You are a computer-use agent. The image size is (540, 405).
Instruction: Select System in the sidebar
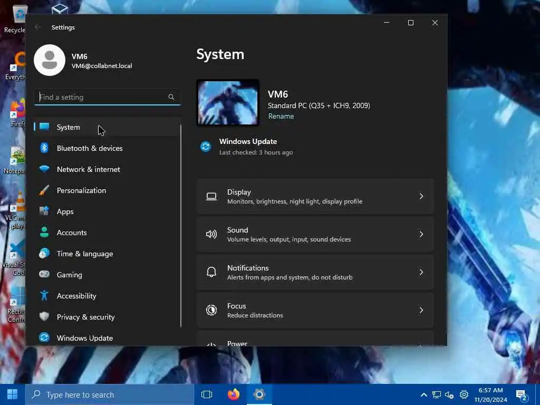coord(107,127)
